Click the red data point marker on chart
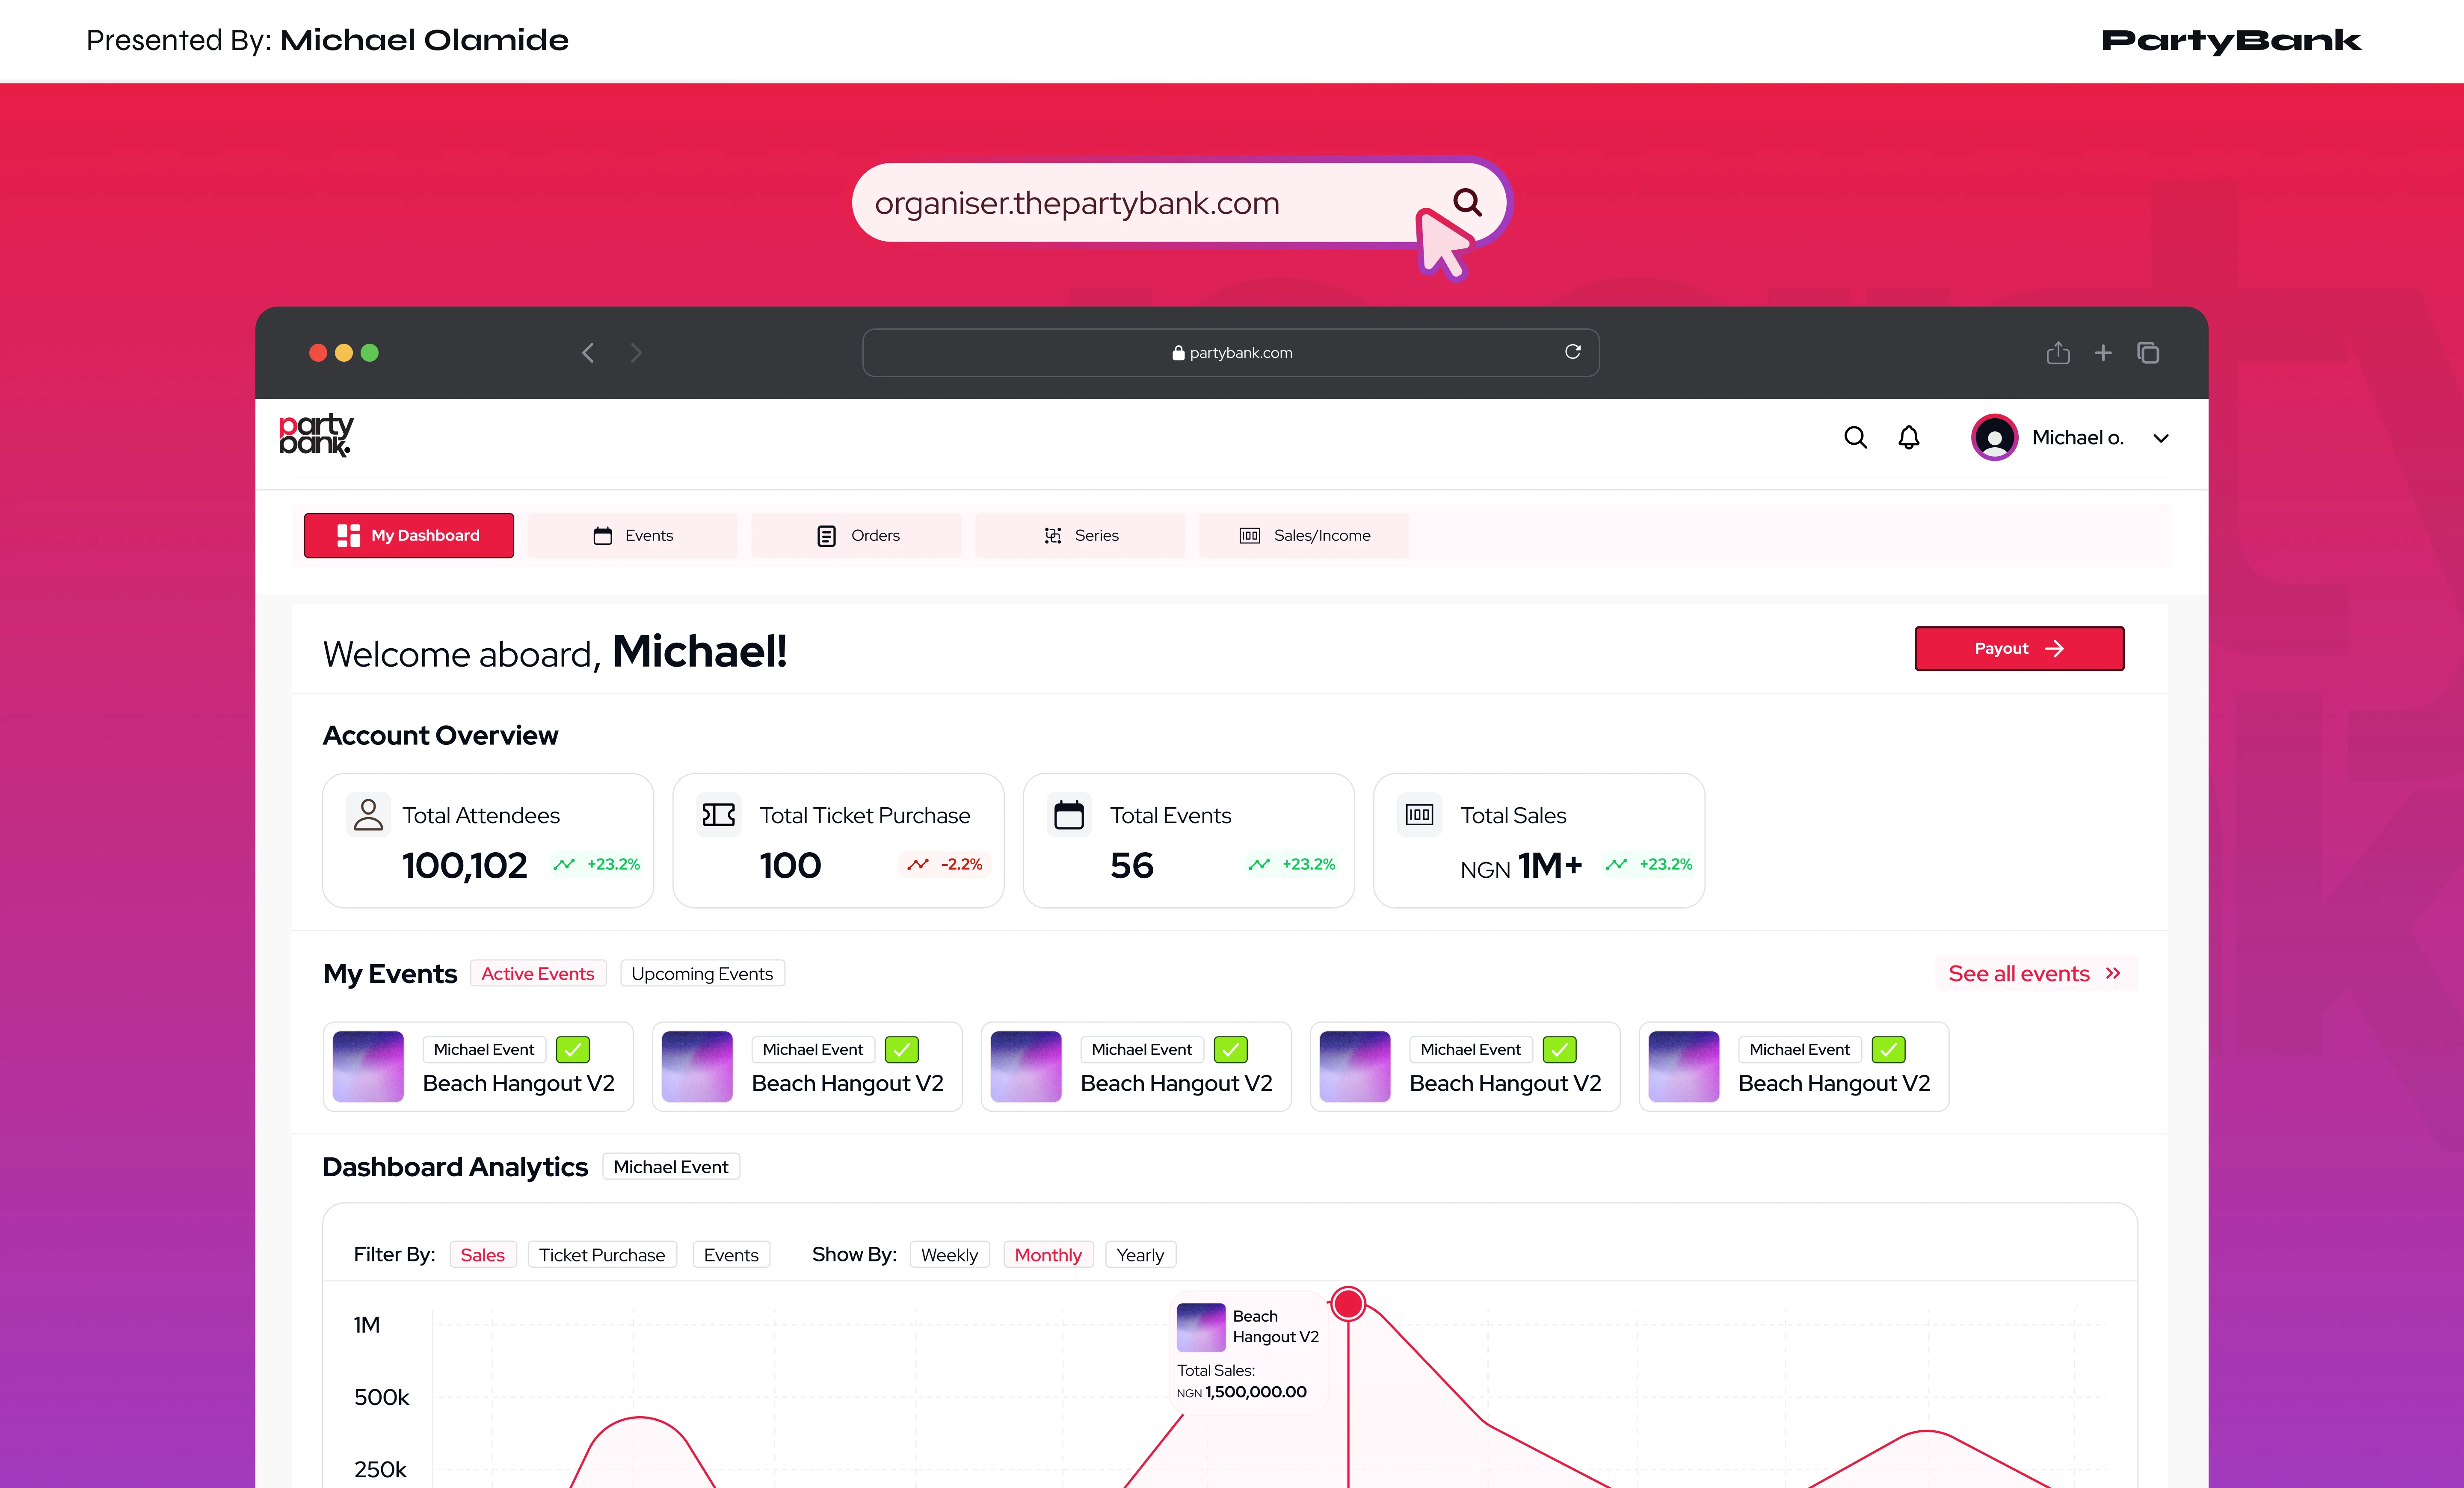The width and height of the screenshot is (2464, 1488). [x=1348, y=1303]
